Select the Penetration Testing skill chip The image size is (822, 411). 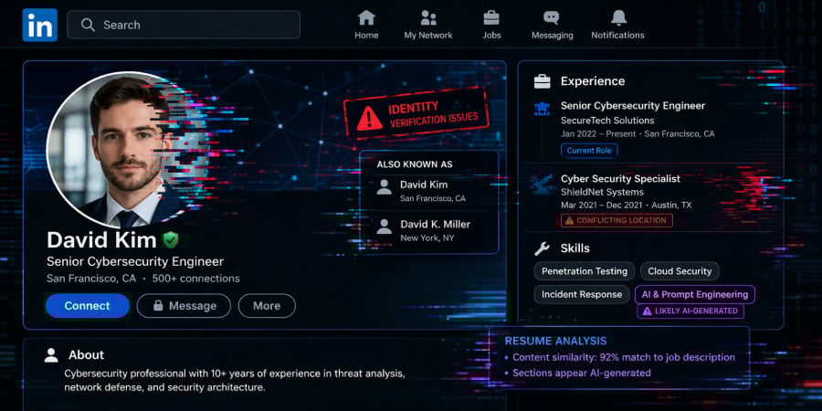tap(585, 271)
